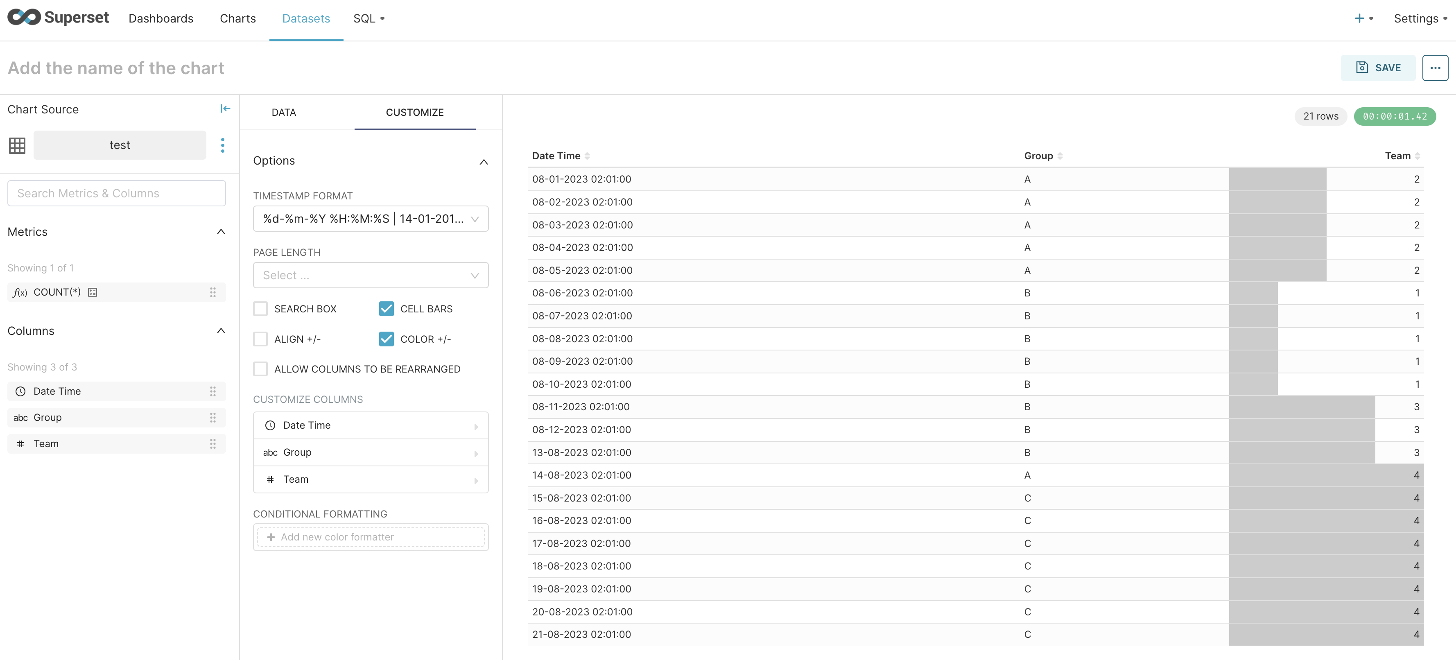
Task: Collapse the Columns section
Action: tap(221, 330)
